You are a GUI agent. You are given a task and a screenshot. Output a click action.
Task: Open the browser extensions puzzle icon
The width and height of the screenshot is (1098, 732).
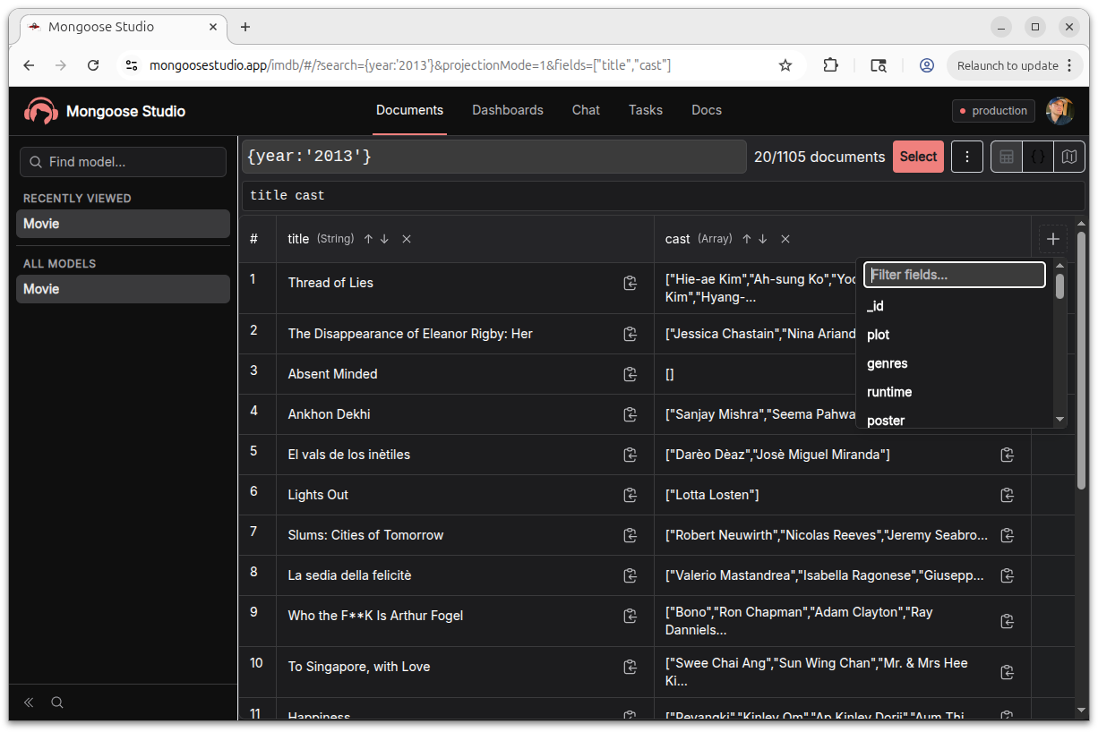(x=830, y=65)
